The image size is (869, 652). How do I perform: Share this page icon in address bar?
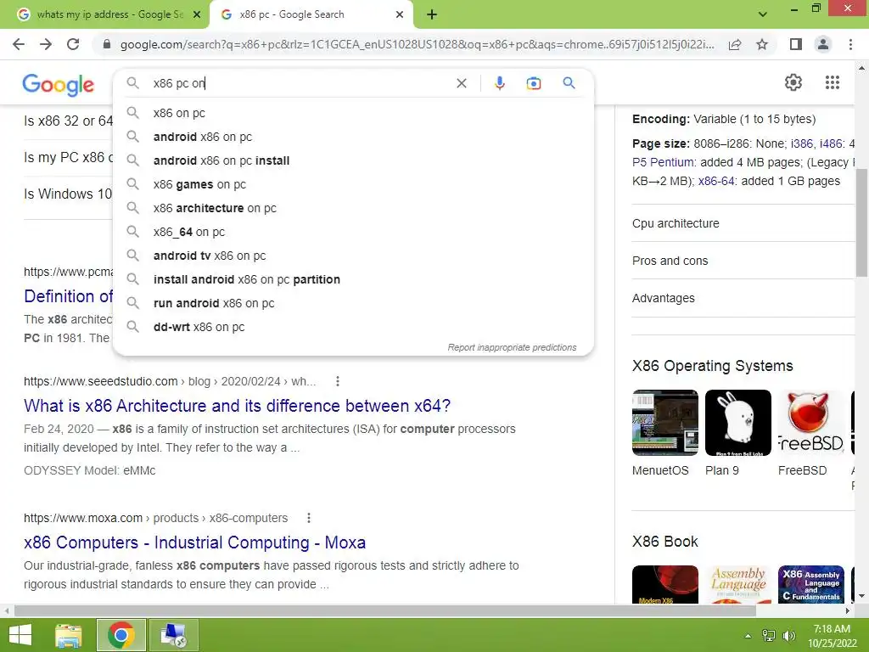click(x=735, y=44)
